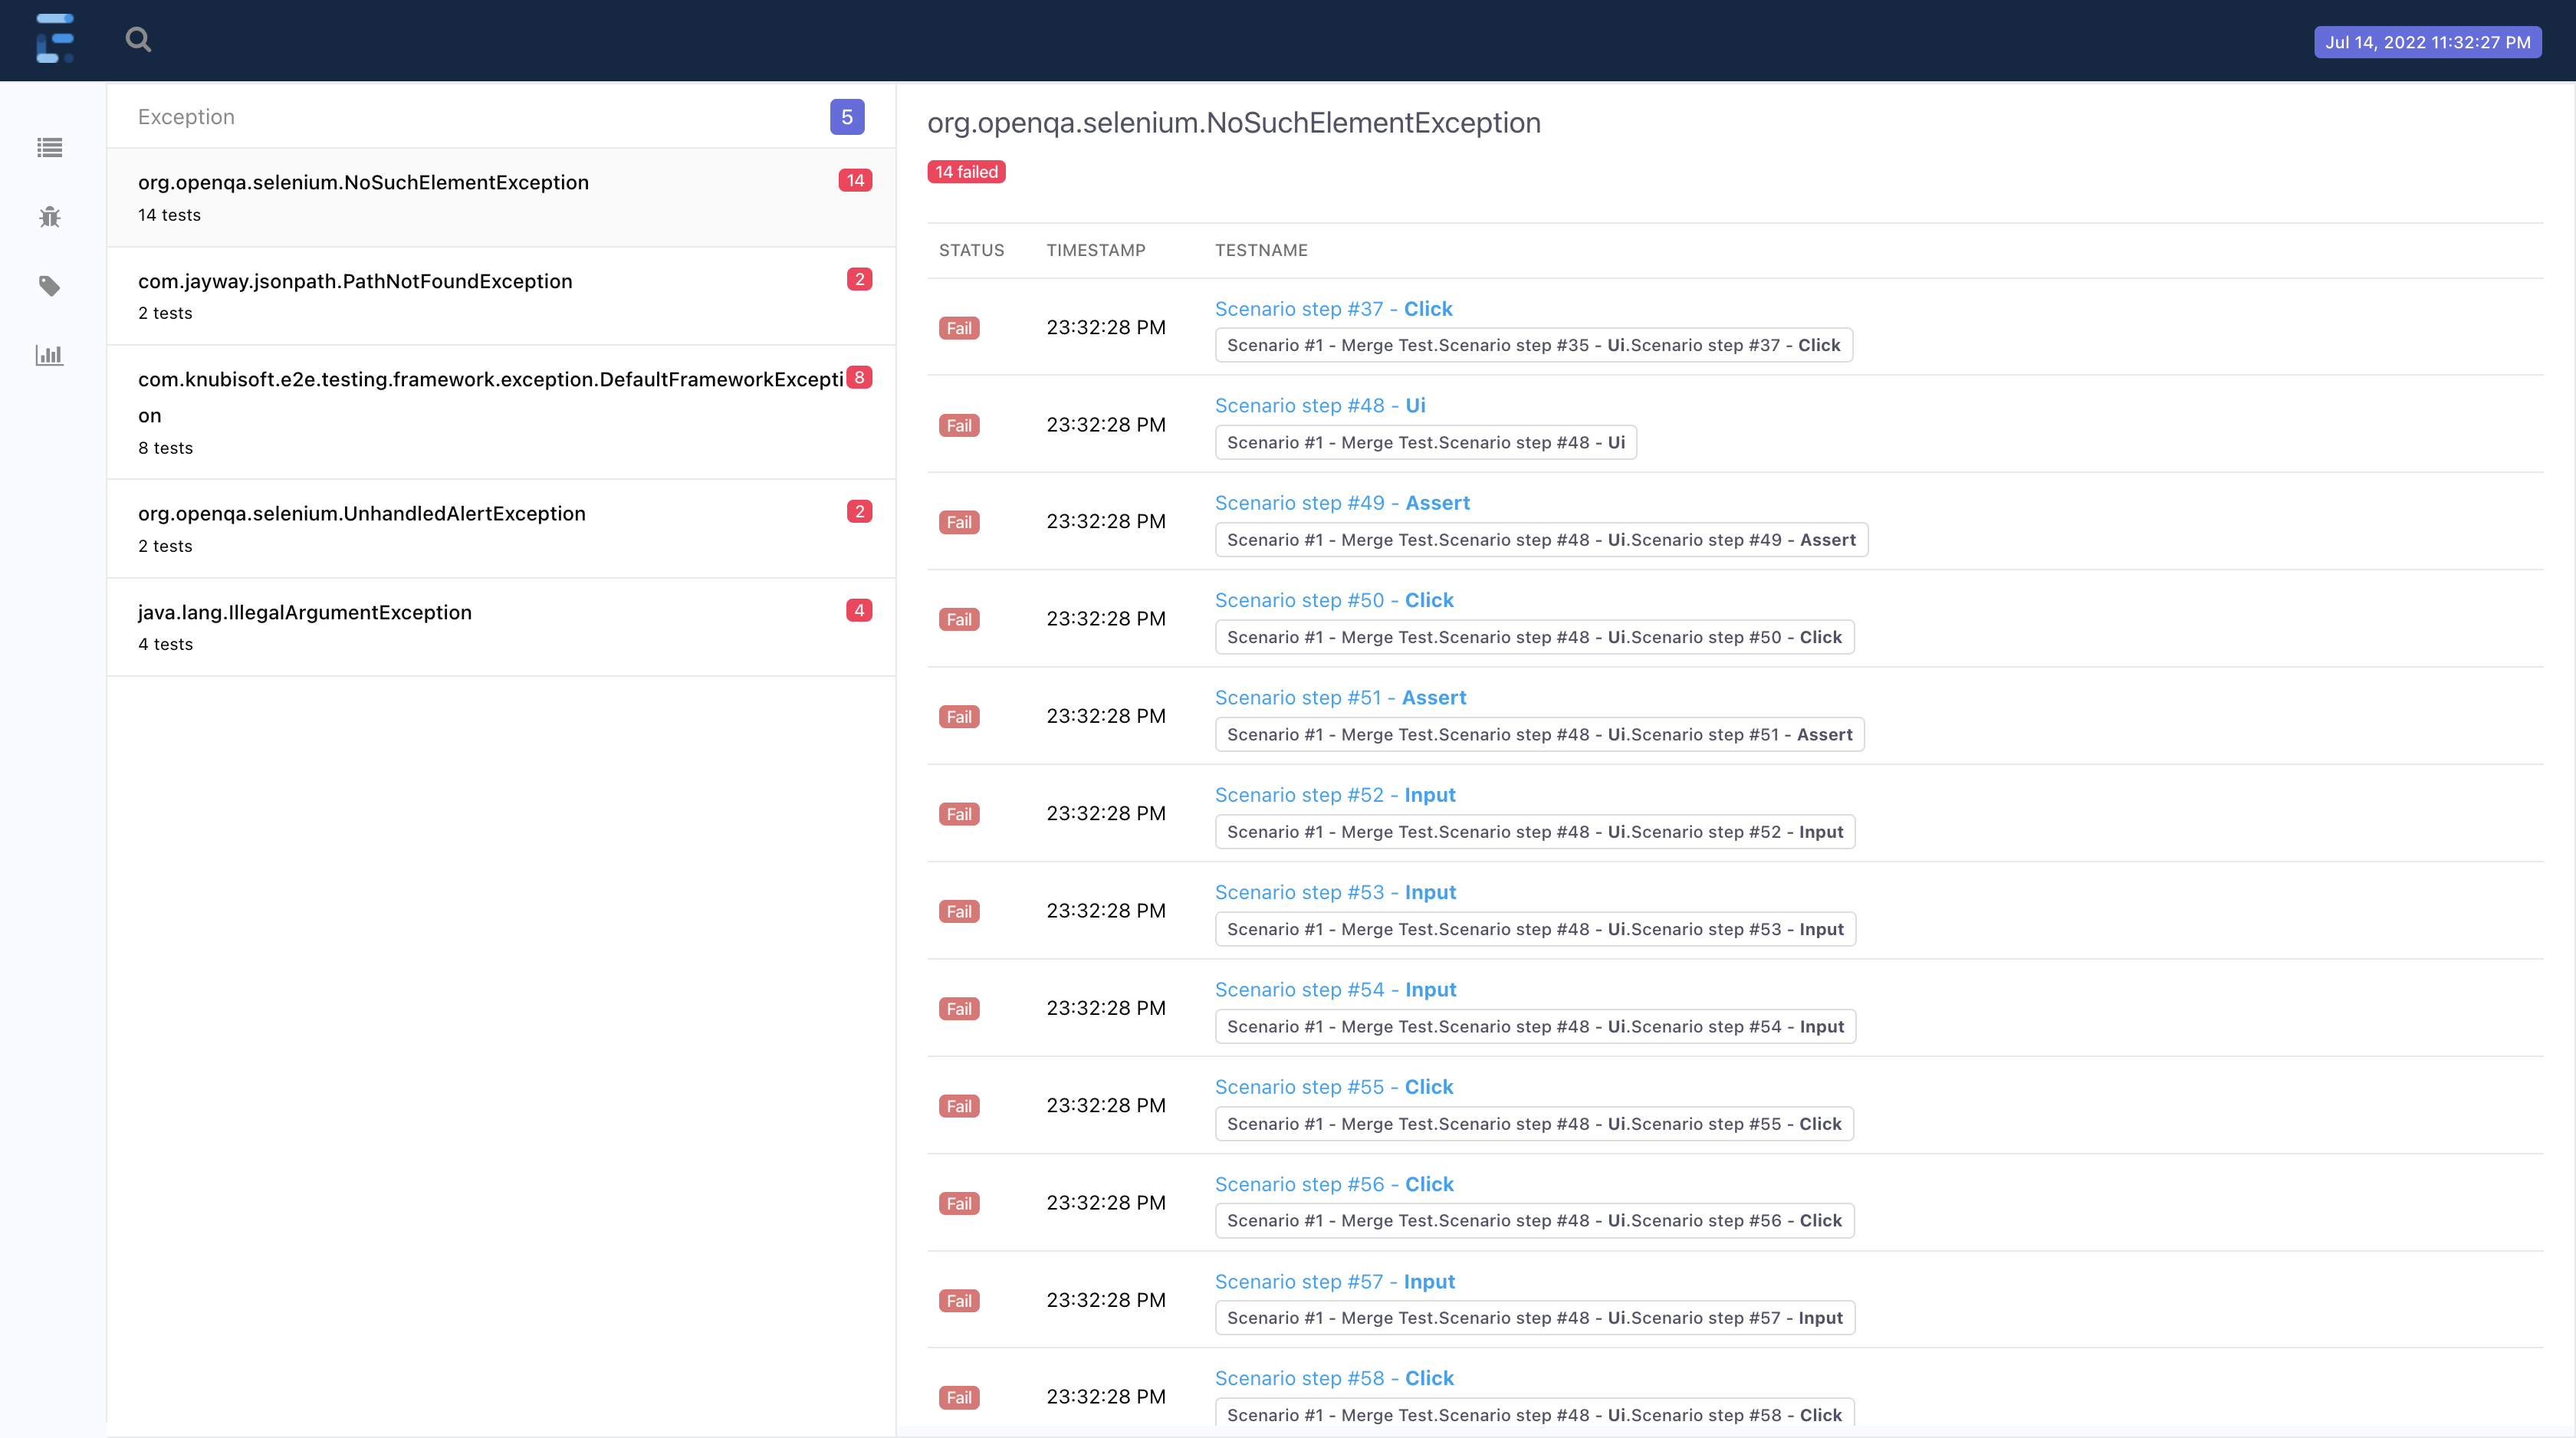
Task: Click the path box ending in step #55 - Click
Action: [1535, 1124]
